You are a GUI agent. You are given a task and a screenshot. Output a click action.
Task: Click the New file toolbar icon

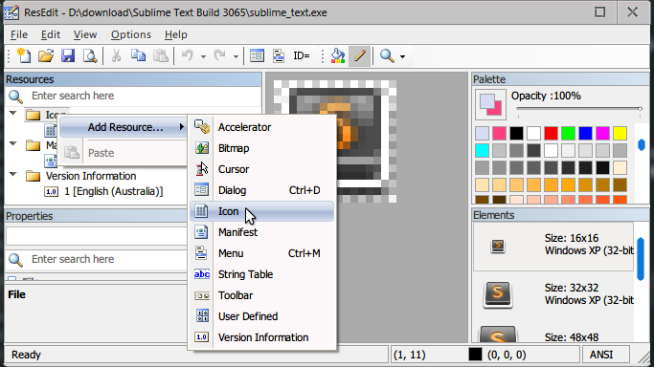point(24,55)
